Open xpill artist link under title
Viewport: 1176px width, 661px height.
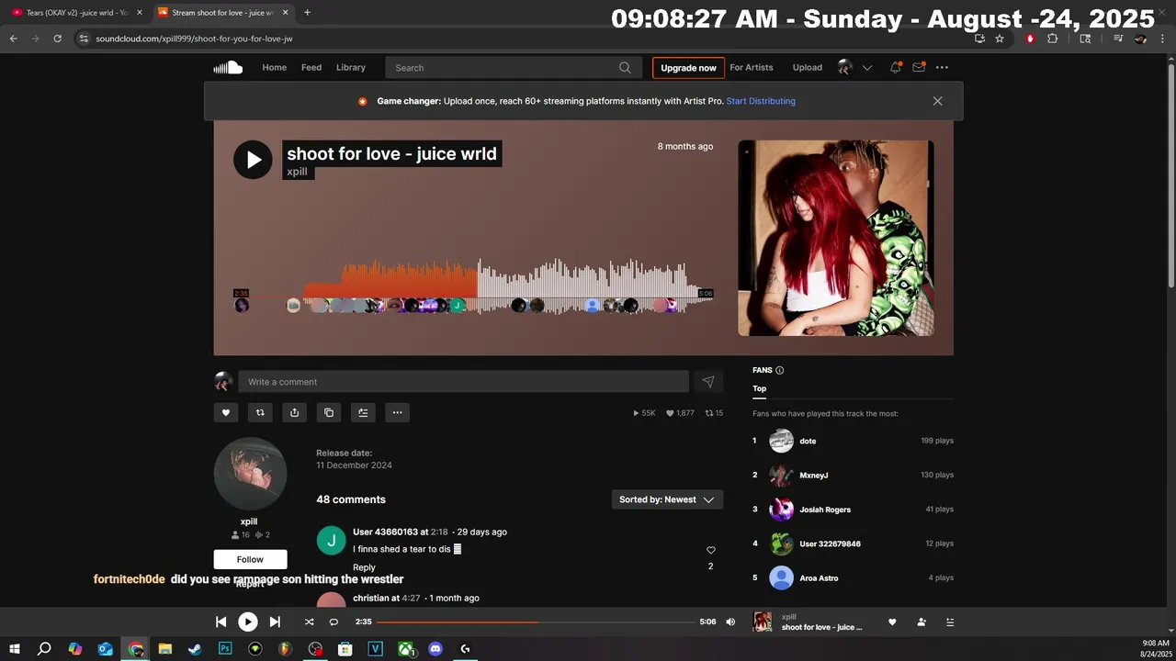297,172
